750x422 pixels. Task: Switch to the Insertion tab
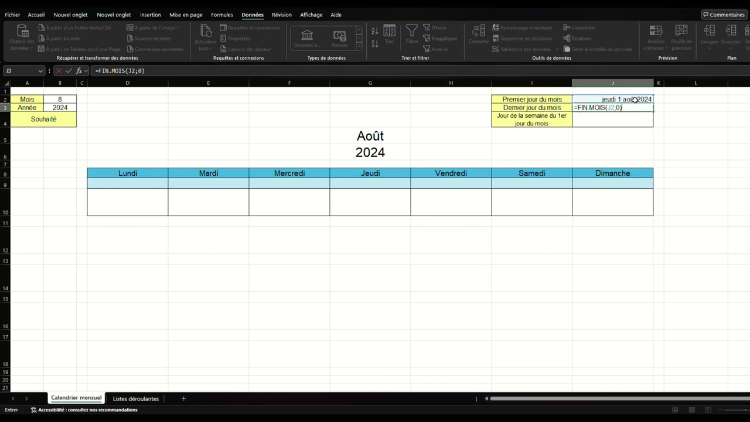(151, 15)
